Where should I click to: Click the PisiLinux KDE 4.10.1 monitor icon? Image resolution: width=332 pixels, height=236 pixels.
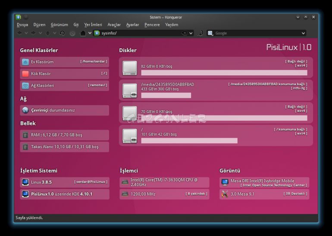[25, 194]
